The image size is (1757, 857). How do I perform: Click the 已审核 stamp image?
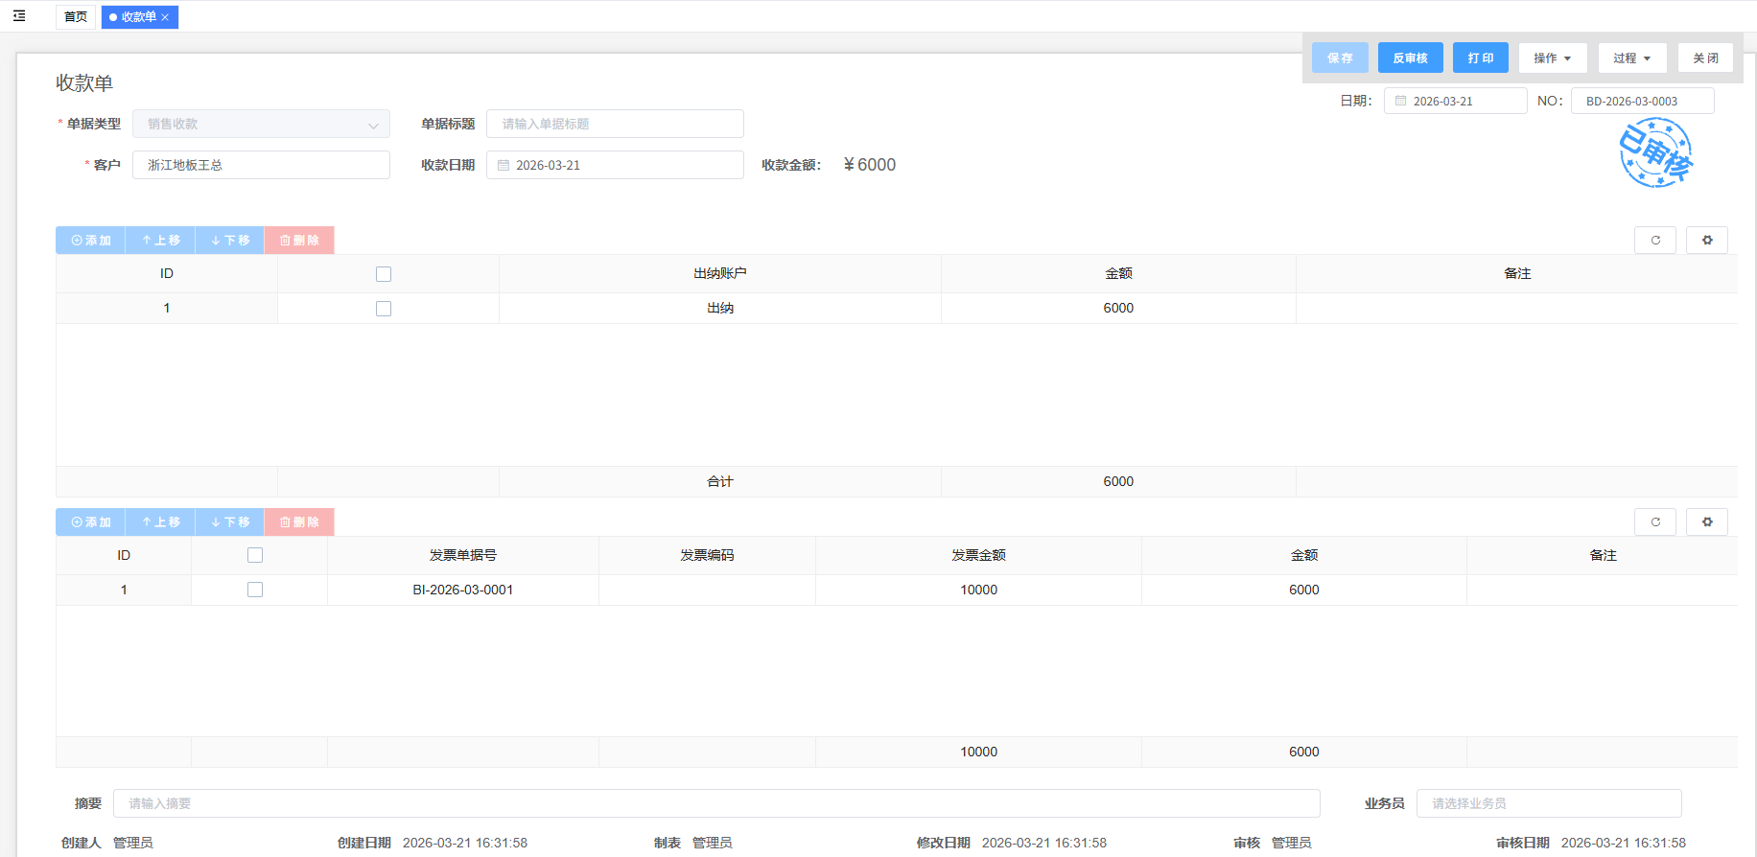pyautogui.click(x=1655, y=153)
